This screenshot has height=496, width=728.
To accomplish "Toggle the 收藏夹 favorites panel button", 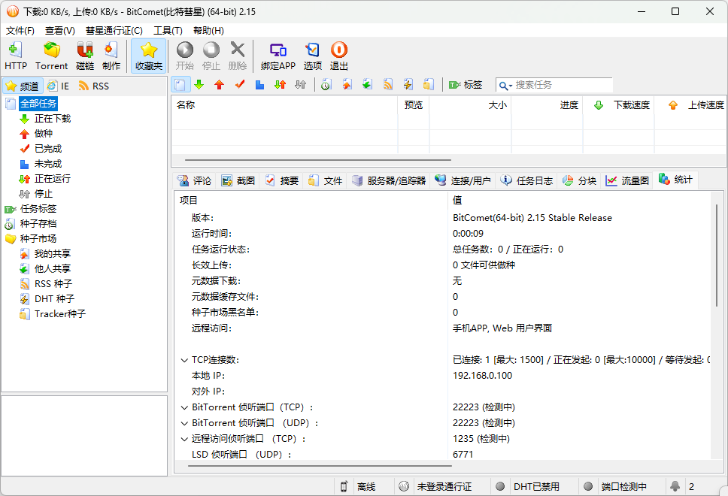I will click(x=149, y=56).
